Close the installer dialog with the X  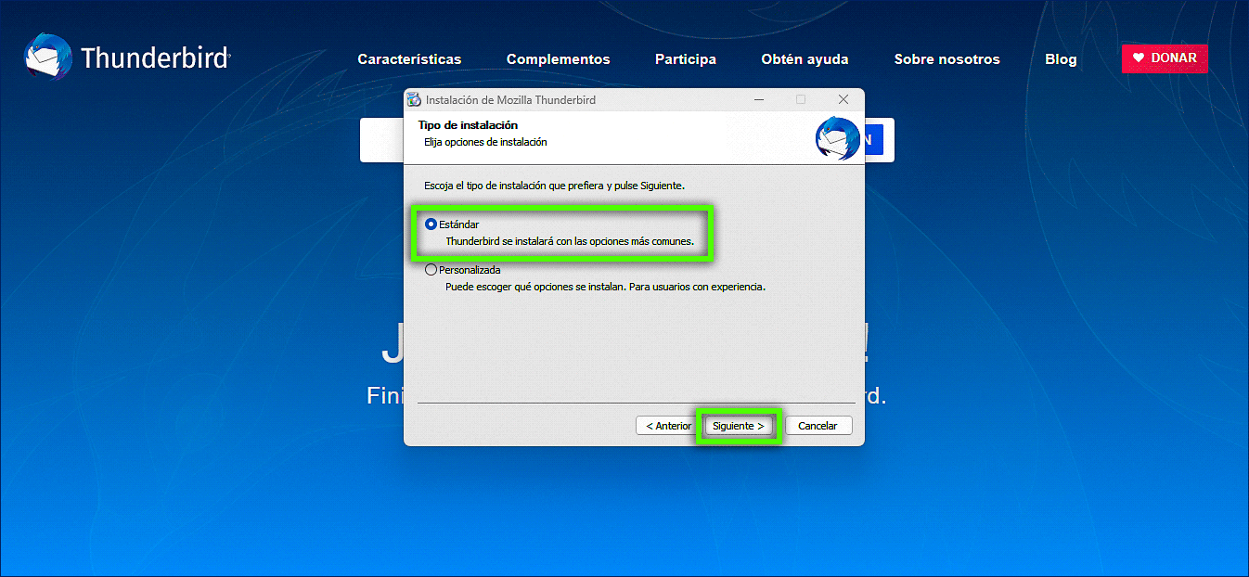(843, 99)
